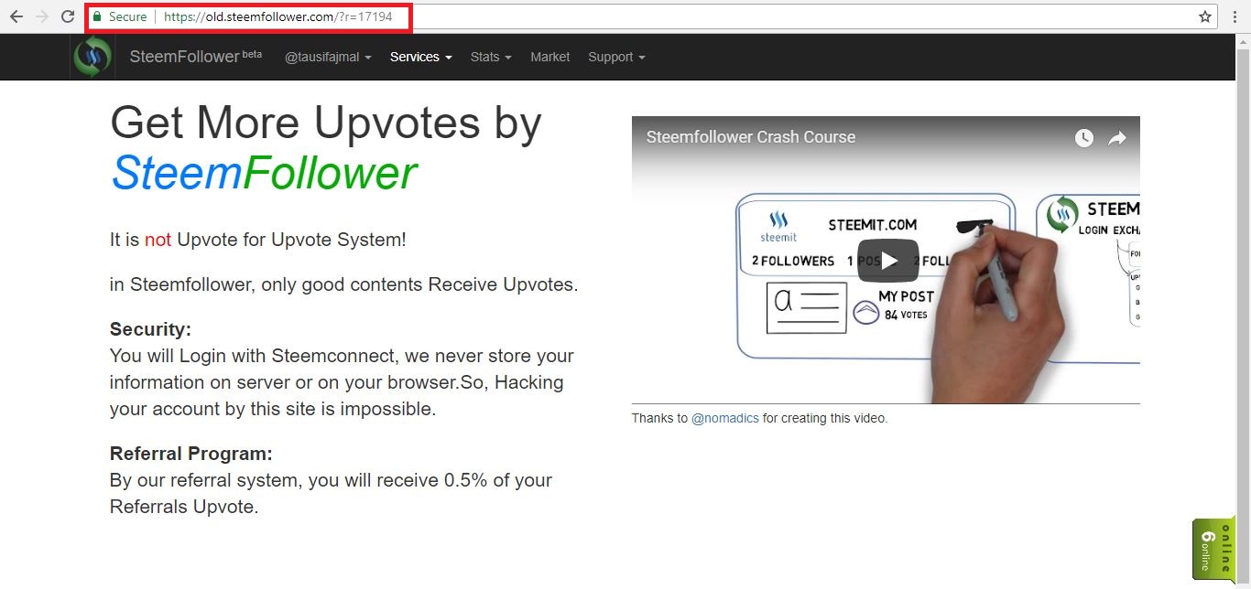
Task: Click the blue and green SteemFollower italic heading text
Action: (x=264, y=173)
